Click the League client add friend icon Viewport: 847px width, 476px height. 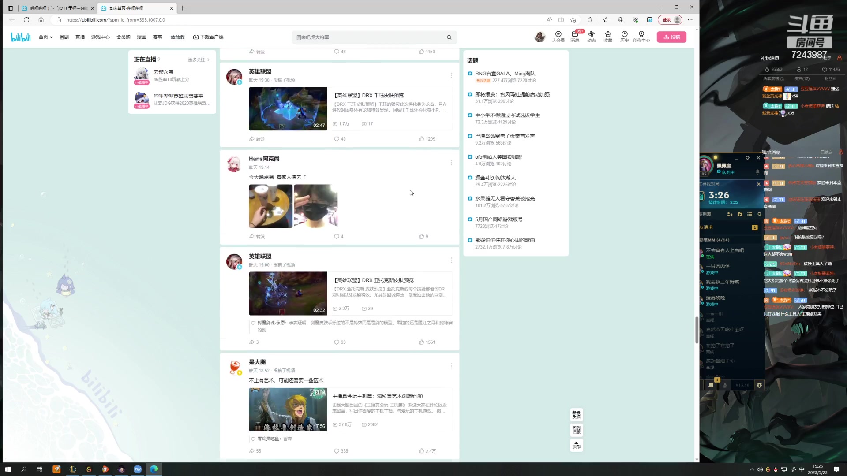[x=730, y=214]
